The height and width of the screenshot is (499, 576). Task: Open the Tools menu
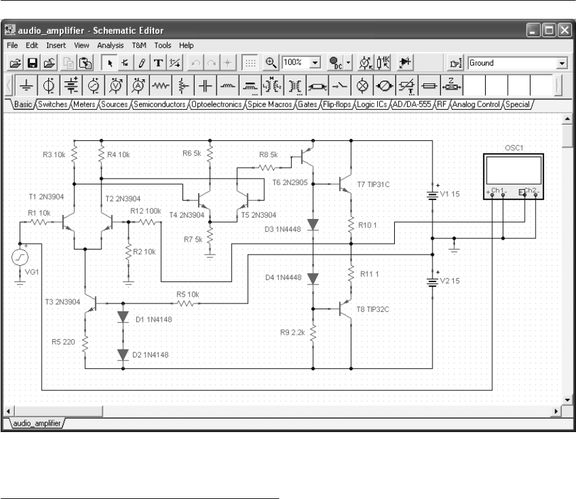click(x=163, y=45)
